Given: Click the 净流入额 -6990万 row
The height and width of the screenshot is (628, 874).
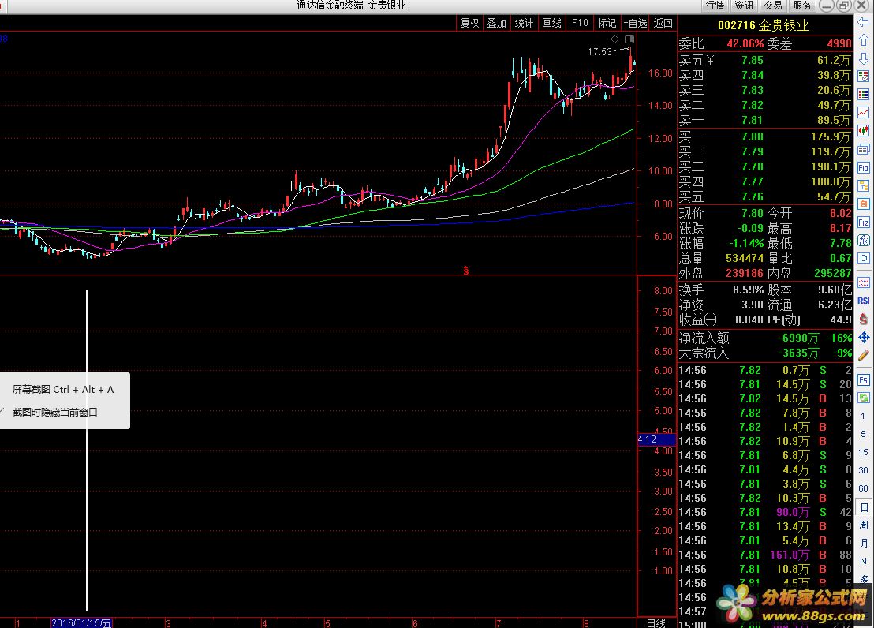Looking at the screenshot, I should coord(765,338).
